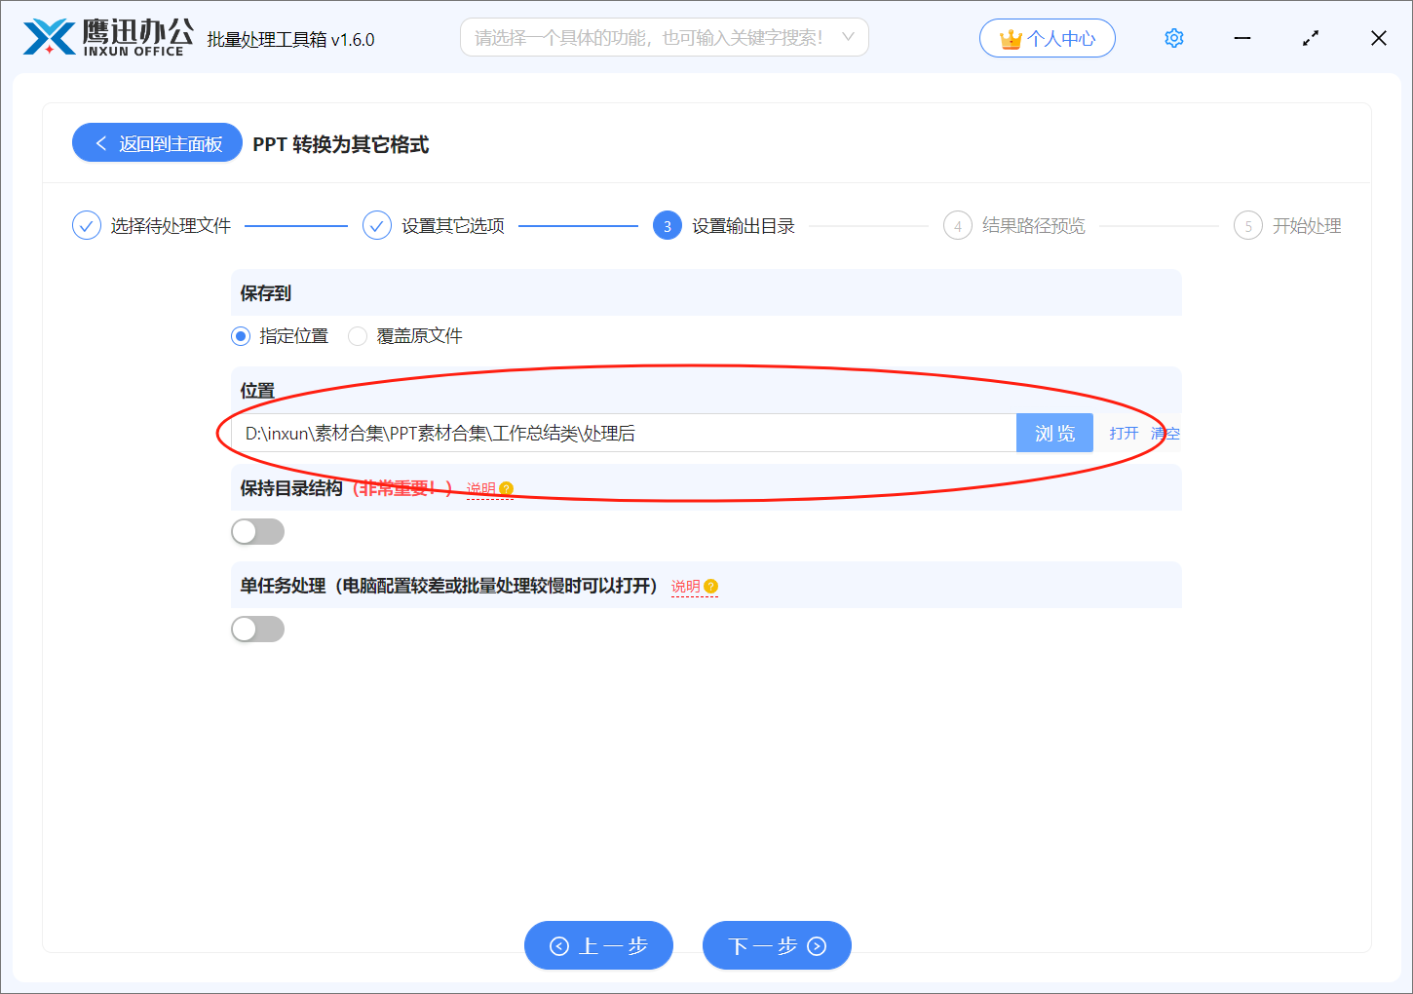Click the checkmark icon on 选择待处理文件 step

(86, 225)
